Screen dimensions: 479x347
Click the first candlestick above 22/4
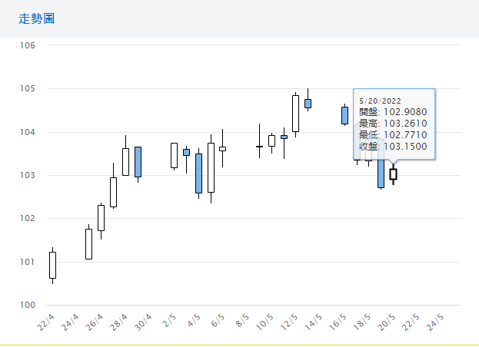click(52, 265)
